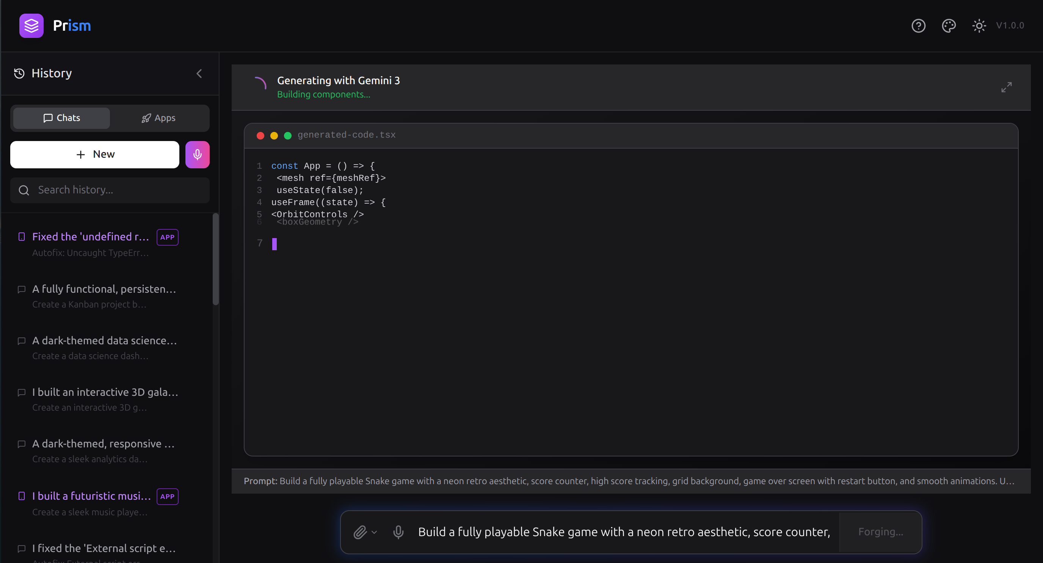Open the help question mark icon
1043x563 pixels.
pyautogui.click(x=918, y=25)
